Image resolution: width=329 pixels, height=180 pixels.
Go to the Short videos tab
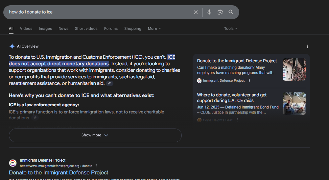(x=86, y=29)
